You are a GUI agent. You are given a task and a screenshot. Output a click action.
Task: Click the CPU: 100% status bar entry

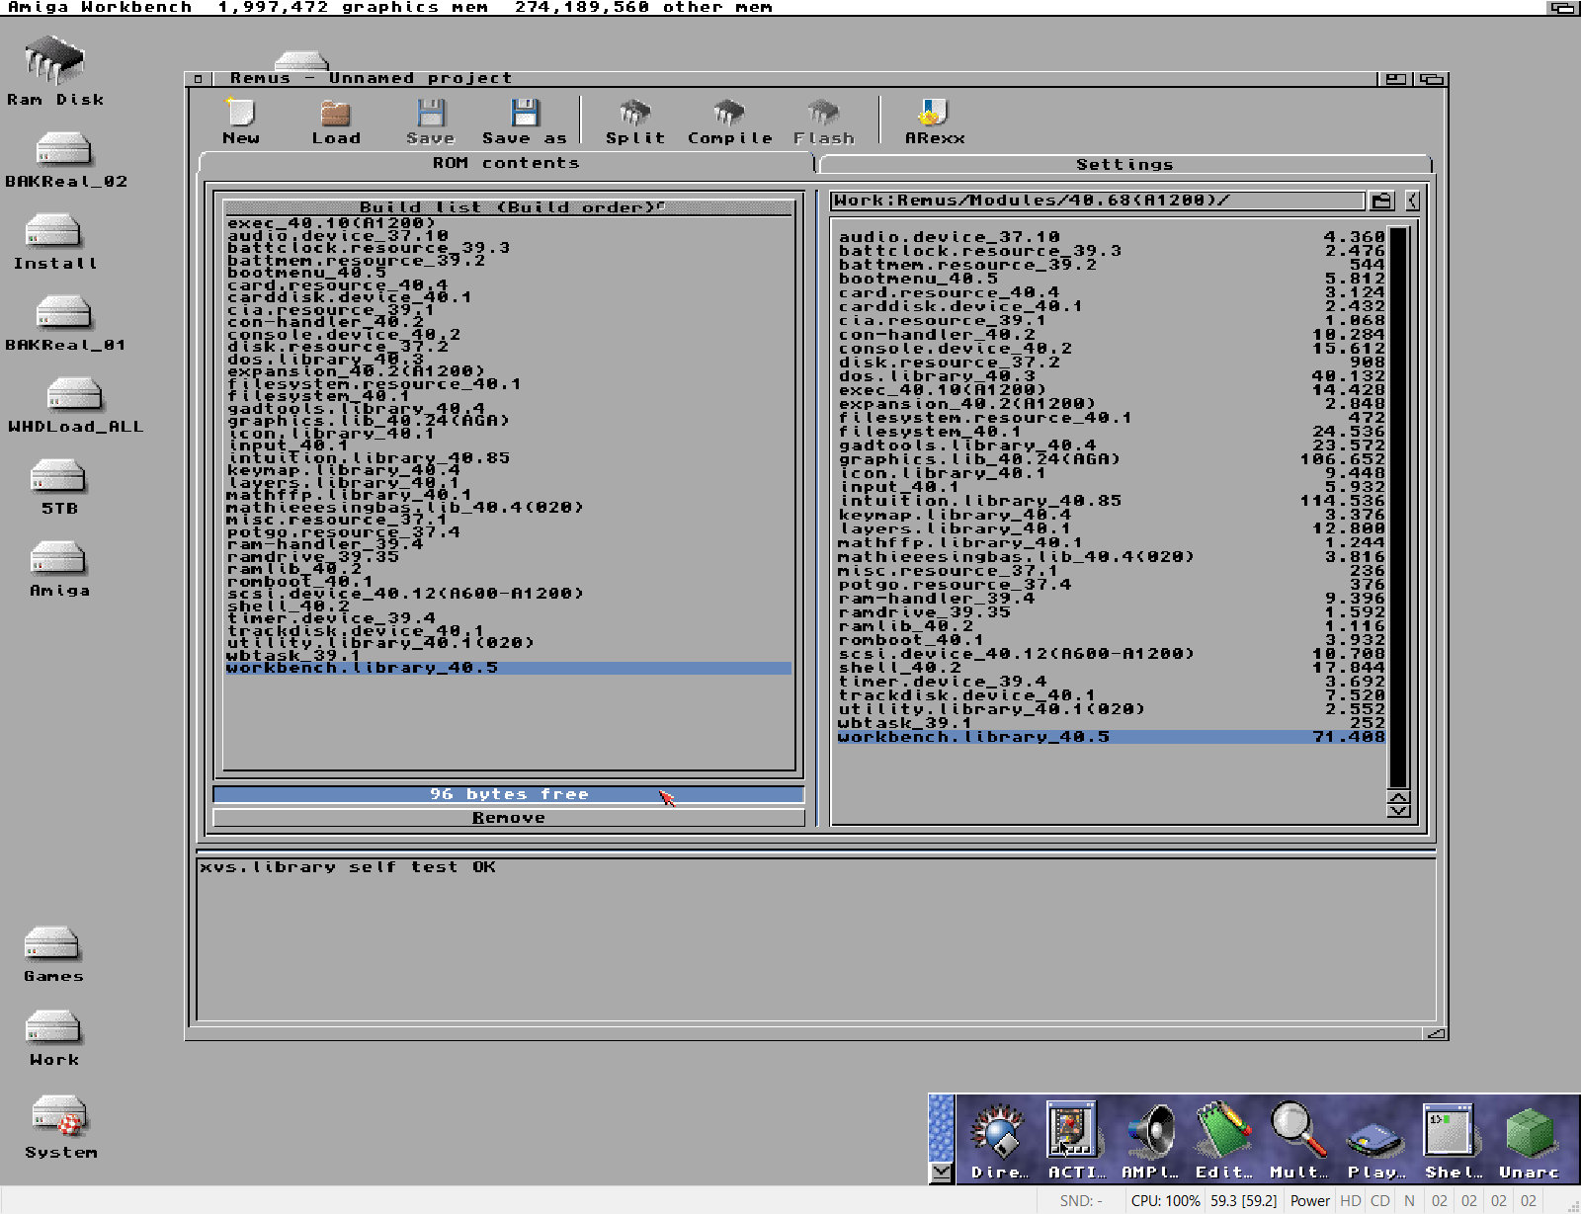click(1165, 1201)
